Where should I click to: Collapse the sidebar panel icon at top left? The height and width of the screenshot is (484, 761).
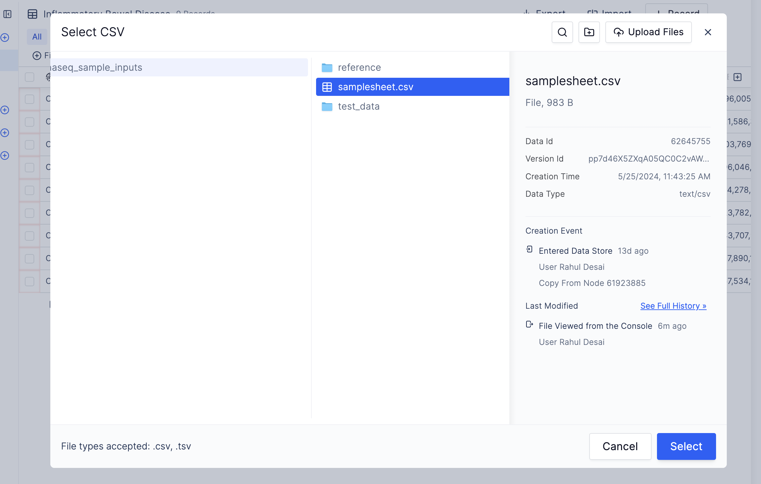click(7, 14)
